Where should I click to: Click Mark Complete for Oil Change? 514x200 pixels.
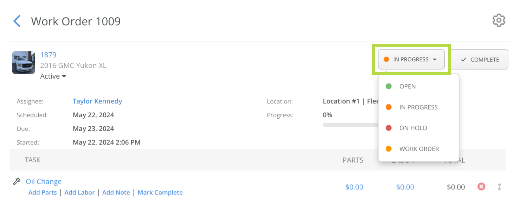(x=160, y=192)
